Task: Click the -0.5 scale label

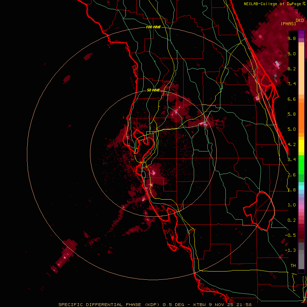Action: pos(290,235)
